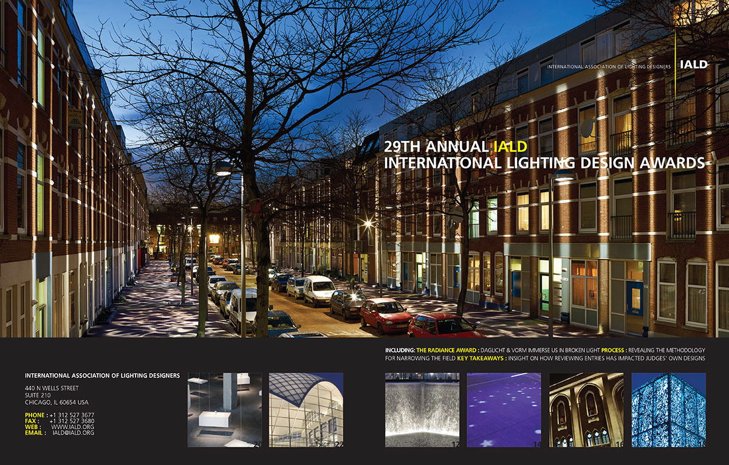Click the IALD logo in top right

point(694,64)
